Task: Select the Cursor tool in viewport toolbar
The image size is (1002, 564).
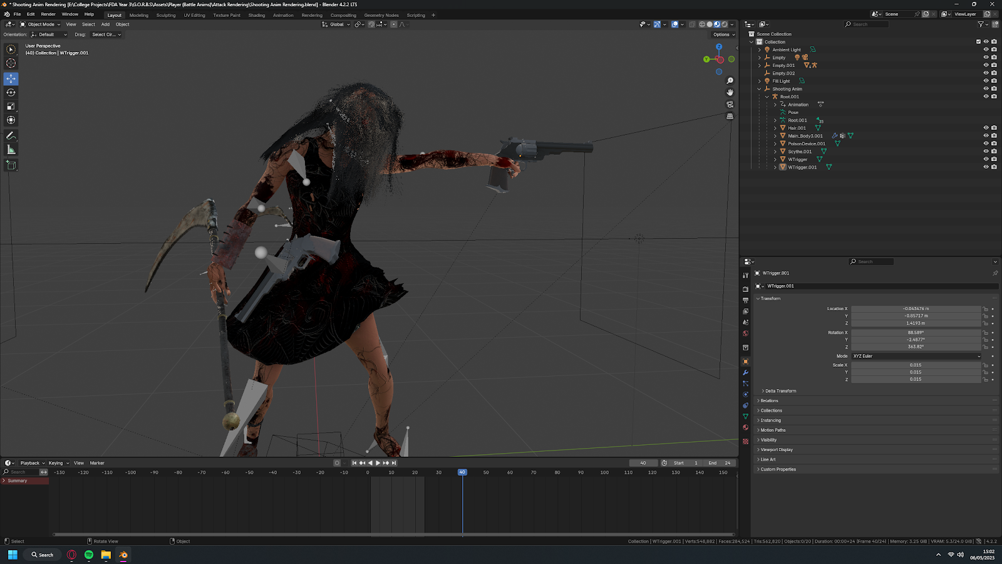Action: tap(11, 63)
